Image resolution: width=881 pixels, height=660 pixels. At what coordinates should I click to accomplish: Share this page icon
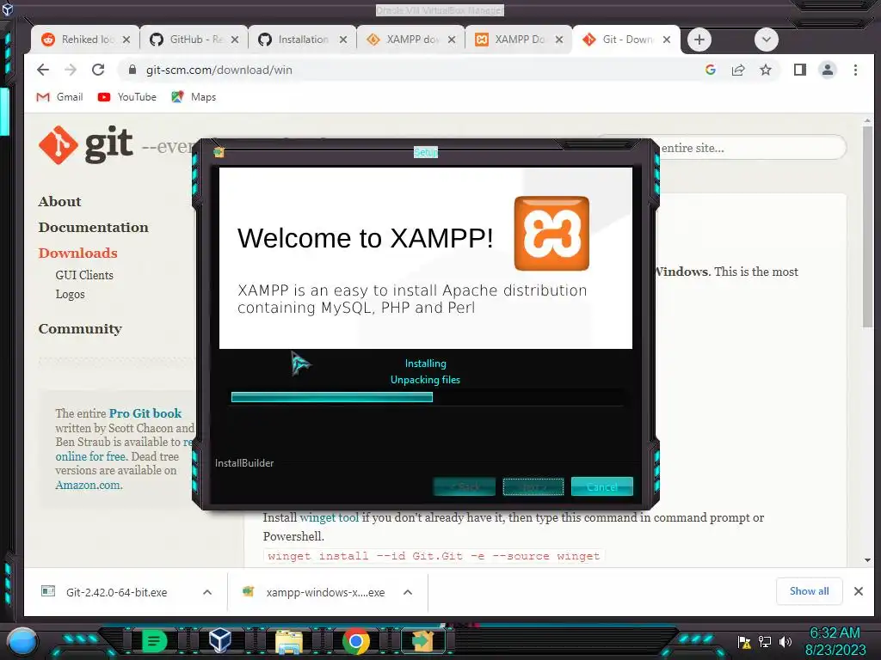coord(738,70)
